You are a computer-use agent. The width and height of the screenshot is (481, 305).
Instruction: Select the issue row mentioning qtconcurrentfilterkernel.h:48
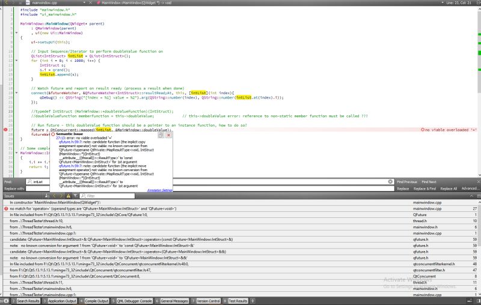pos(240,264)
